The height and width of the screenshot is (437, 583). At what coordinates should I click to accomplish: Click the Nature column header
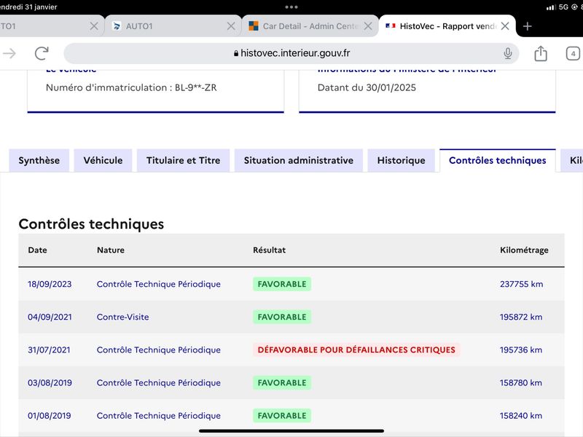111,250
